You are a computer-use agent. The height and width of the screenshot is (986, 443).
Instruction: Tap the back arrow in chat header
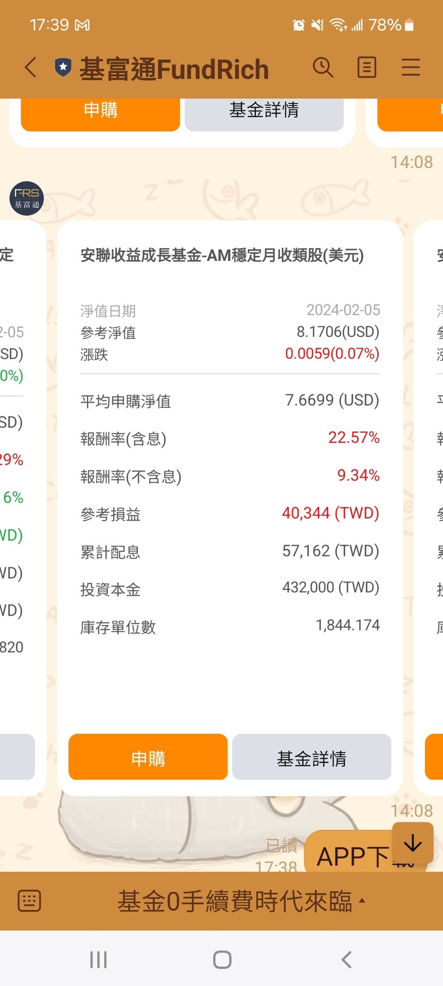coord(31,68)
